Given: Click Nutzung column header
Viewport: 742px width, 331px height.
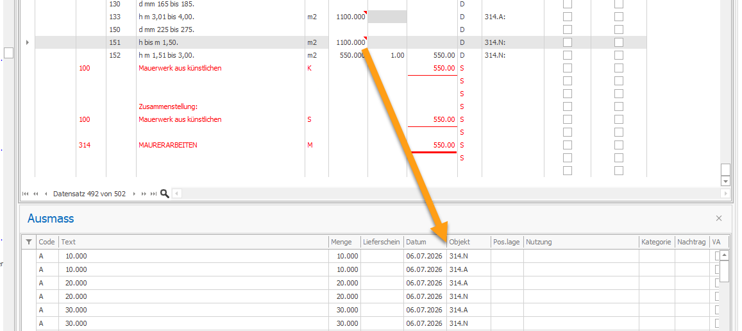Looking at the screenshot, I should pyautogui.click(x=581, y=242).
